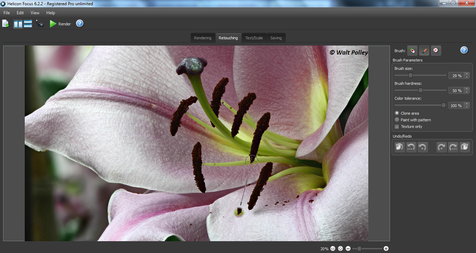
Task: Select the erase brush with red X
Action: coord(436,50)
